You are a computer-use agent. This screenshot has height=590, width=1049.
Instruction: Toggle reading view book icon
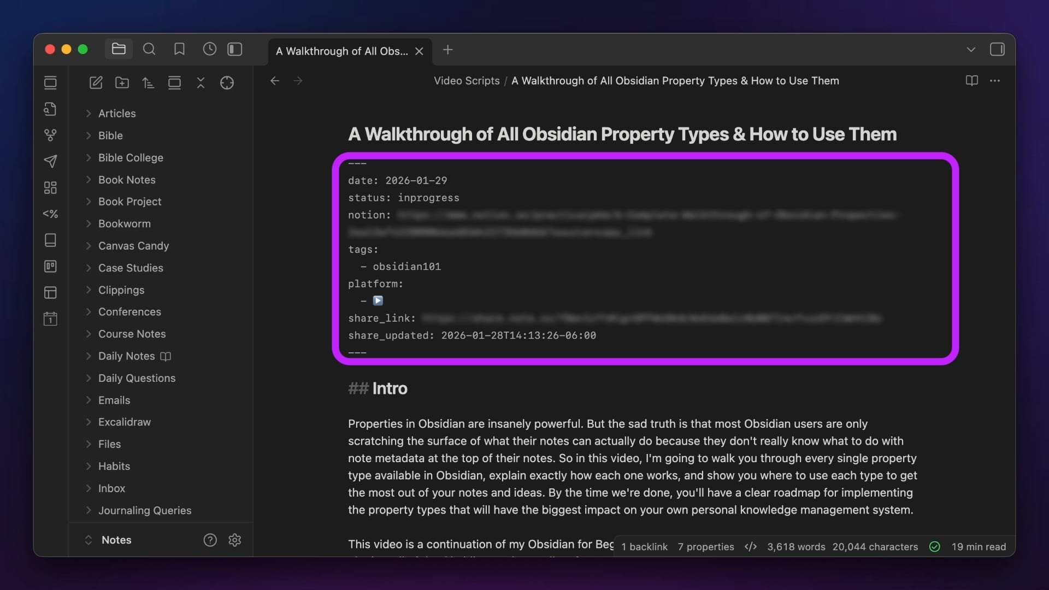[971, 81]
